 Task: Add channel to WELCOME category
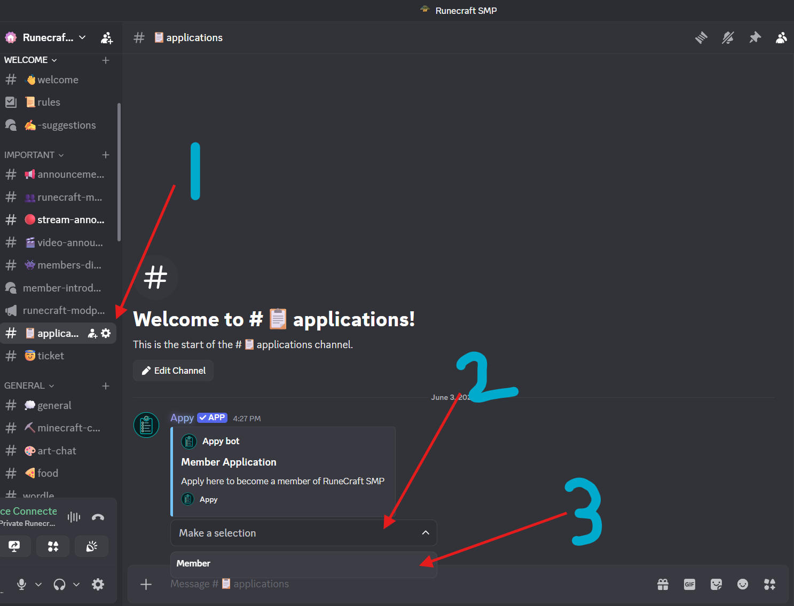[x=106, y=60]
